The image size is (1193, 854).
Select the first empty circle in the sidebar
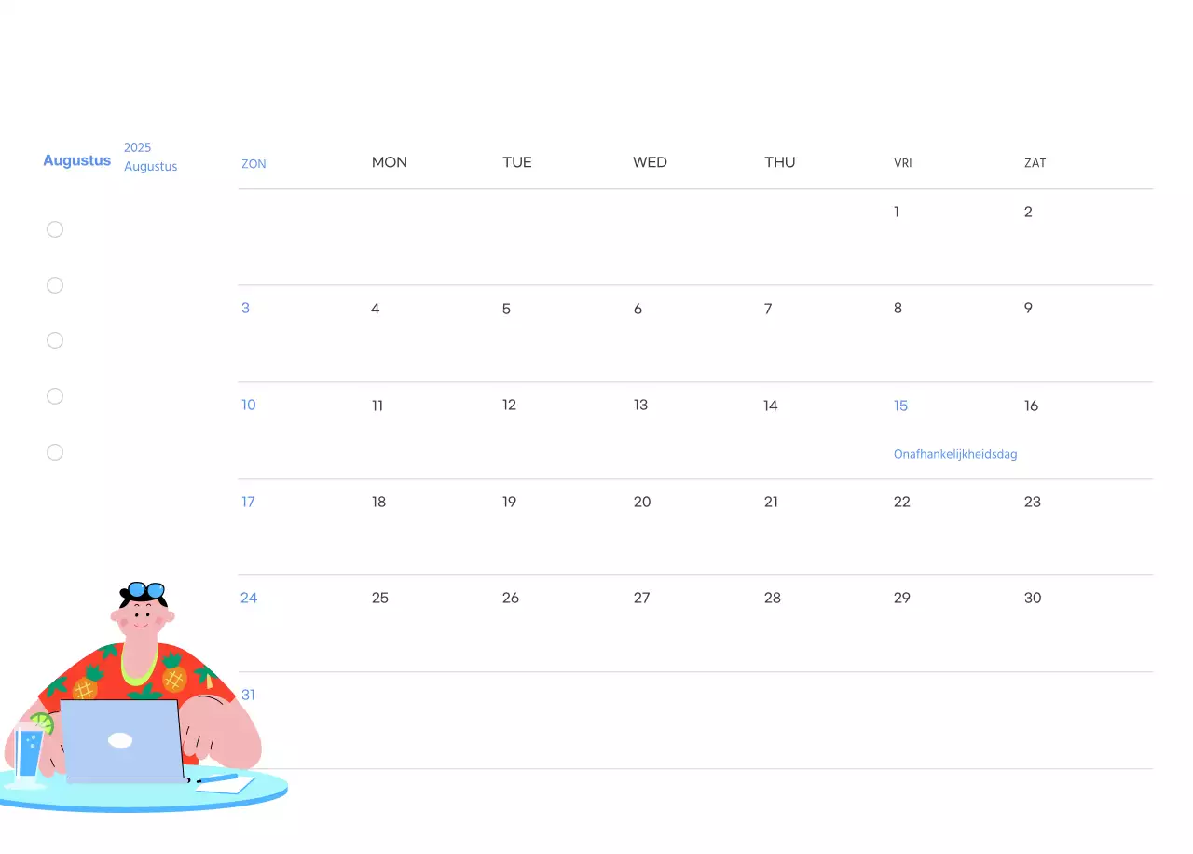[54, 228]
